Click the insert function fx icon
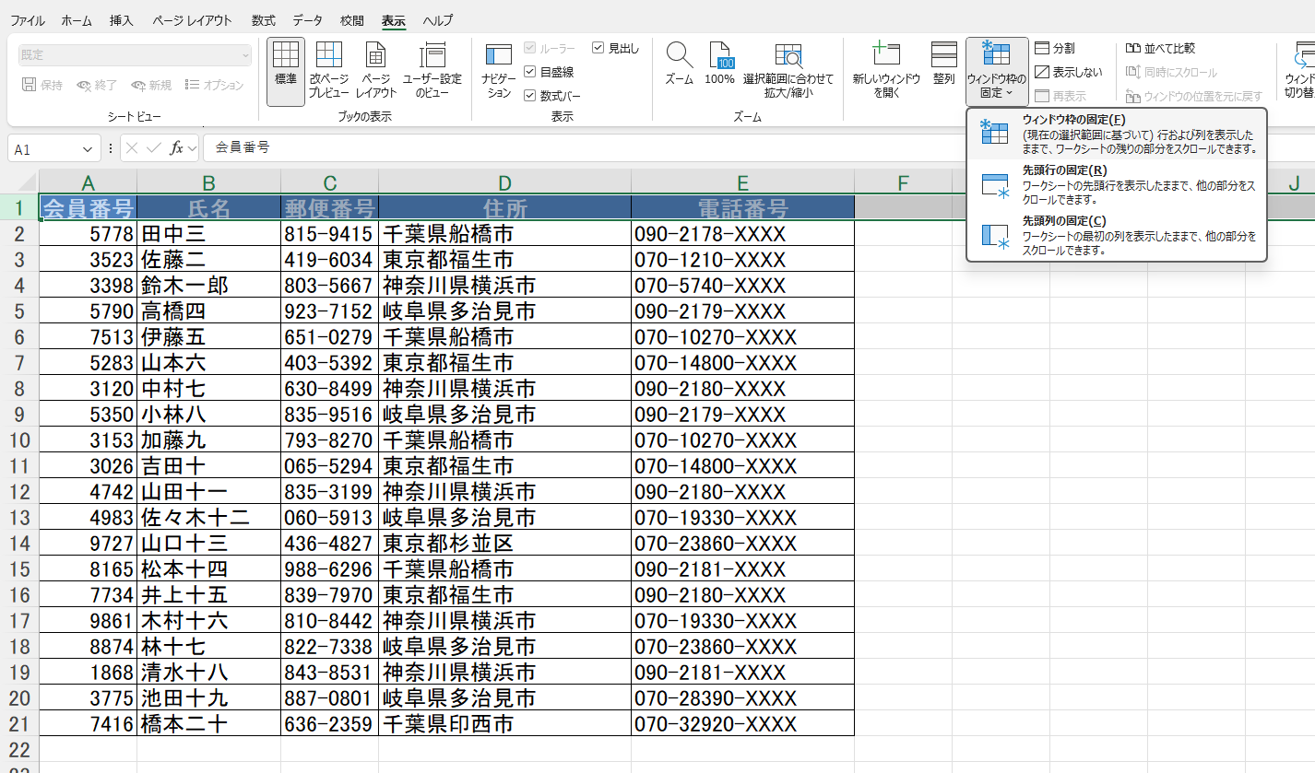This screenshot has width=1315, height=773. [176, 147]
